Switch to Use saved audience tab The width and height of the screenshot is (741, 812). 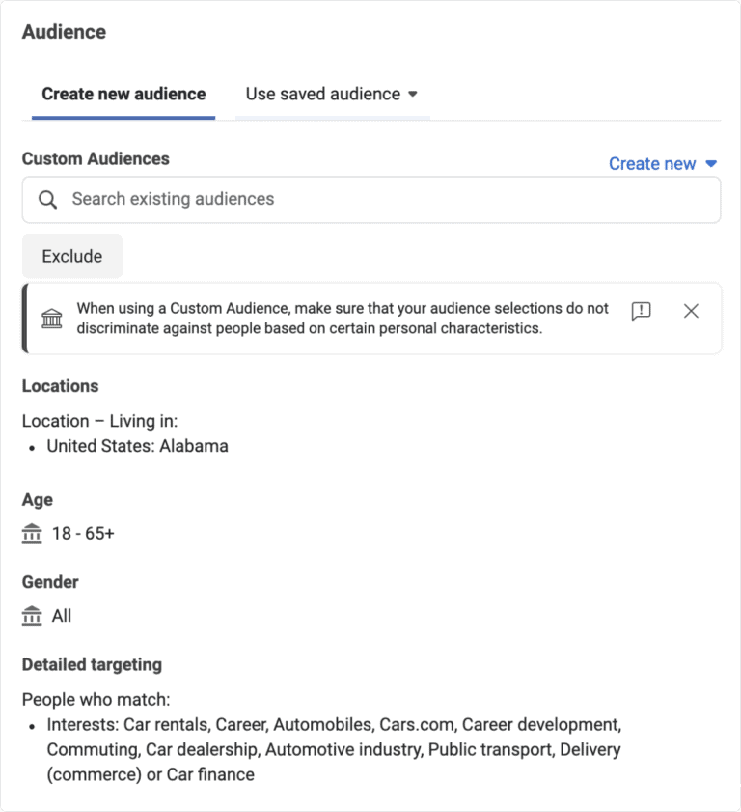pos(322,95)
